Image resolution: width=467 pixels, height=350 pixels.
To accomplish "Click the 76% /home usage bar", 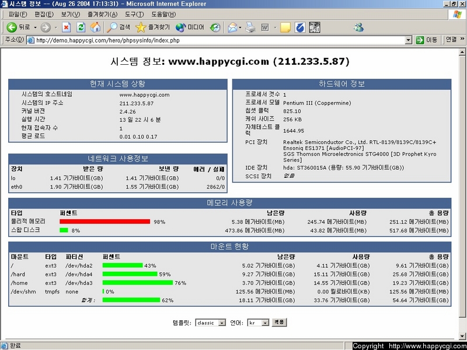I will [x=138, y=283].
